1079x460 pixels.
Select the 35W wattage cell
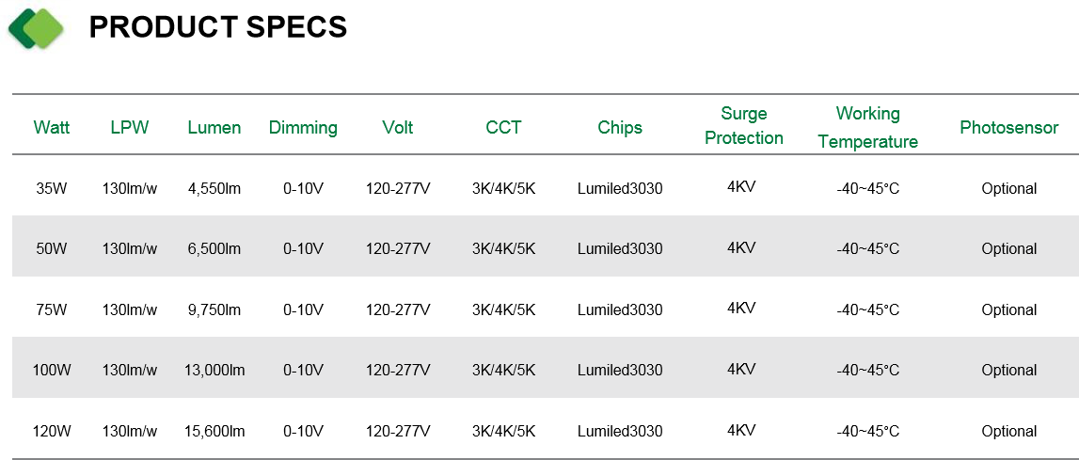(52, 189)
